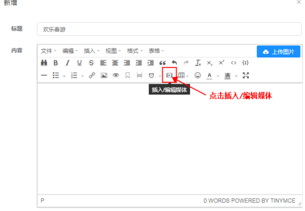Click inside the editor content area
Image resolution: width=305 pixels, height=211 pixels.
click(170, 139)
